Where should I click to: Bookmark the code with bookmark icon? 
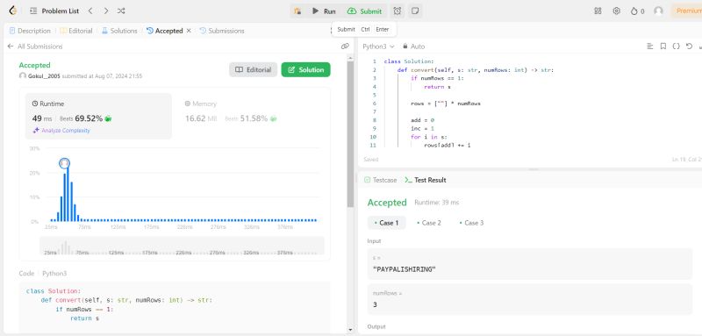coord(663,46)
